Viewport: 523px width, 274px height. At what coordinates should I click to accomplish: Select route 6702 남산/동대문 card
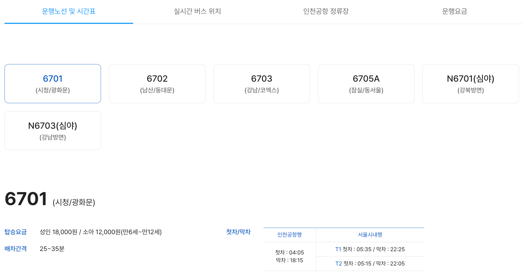point(157,83)
